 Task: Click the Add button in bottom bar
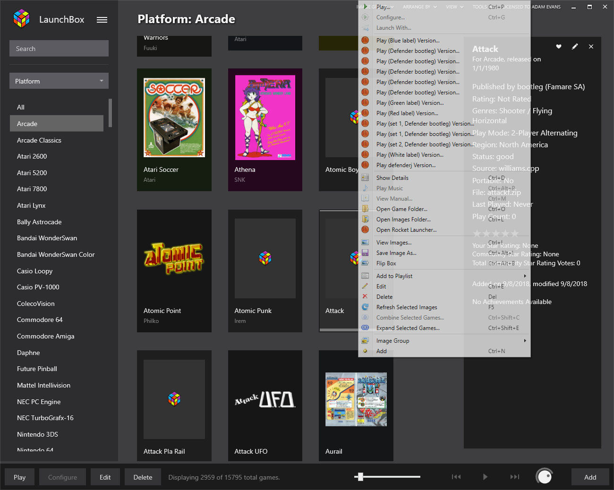pos(590,477)
